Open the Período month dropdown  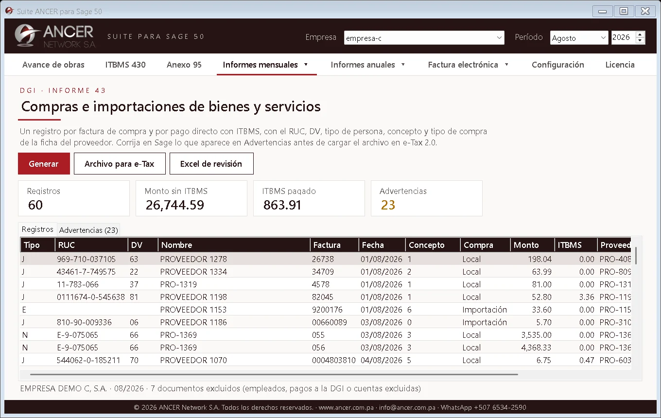point(579,38)
